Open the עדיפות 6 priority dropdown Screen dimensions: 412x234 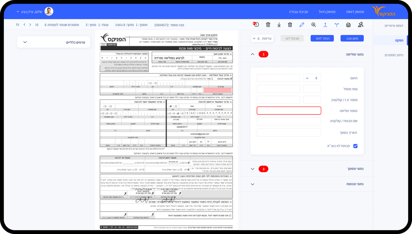(x=262, y=38)
